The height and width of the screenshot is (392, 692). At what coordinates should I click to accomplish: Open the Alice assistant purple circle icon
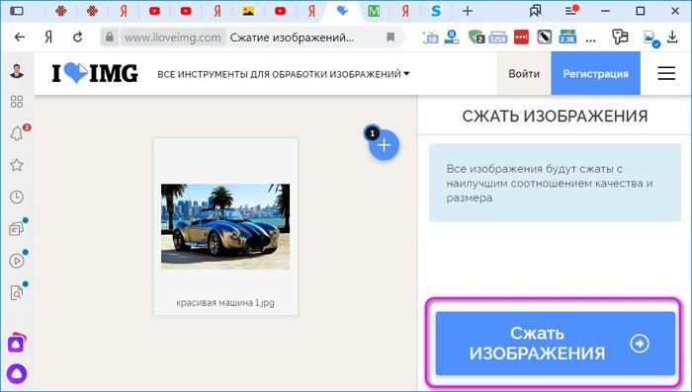[x=17, y=374]
